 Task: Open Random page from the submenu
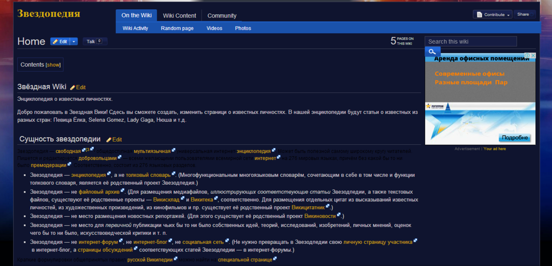pyautogui.click(x=177, y=28)
